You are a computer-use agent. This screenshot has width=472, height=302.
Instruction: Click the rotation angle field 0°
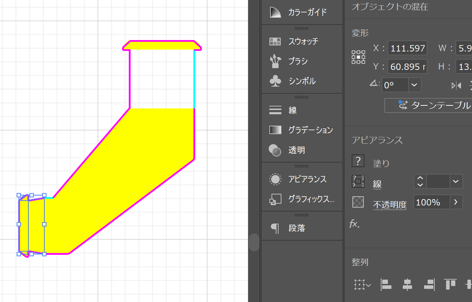tap(396, 85)
